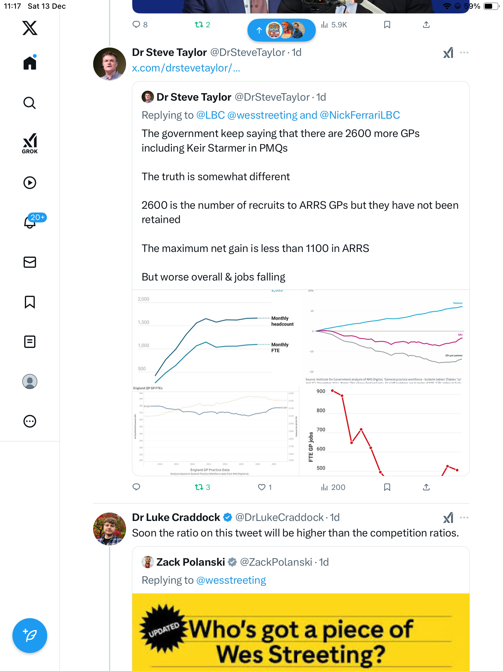
Task: Open Notifications with the 20+ badge
Action: [x=30, y=222]
